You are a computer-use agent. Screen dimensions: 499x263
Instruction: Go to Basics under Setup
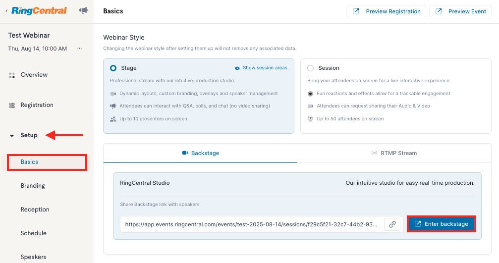(47, 162)
